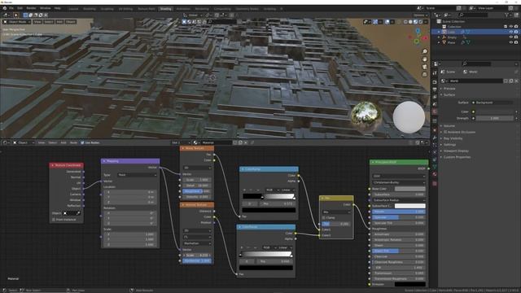
Task: Open the World properties tab icon
Action: [x=435, y=112]
